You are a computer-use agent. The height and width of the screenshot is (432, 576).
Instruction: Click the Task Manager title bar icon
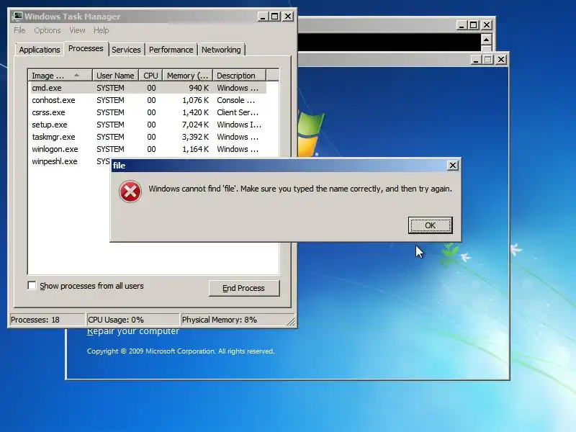tap(17, 16)
